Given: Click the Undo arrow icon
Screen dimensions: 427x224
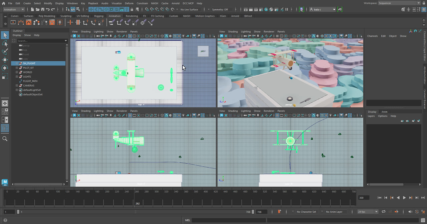Looking at the screenshot, I should click(48, 9).
